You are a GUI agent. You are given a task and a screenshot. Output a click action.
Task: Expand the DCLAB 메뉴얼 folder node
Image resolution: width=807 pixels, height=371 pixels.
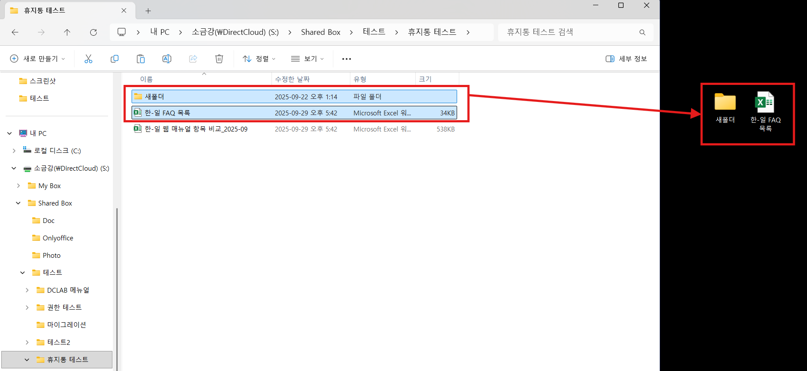[x=27, y=290]
